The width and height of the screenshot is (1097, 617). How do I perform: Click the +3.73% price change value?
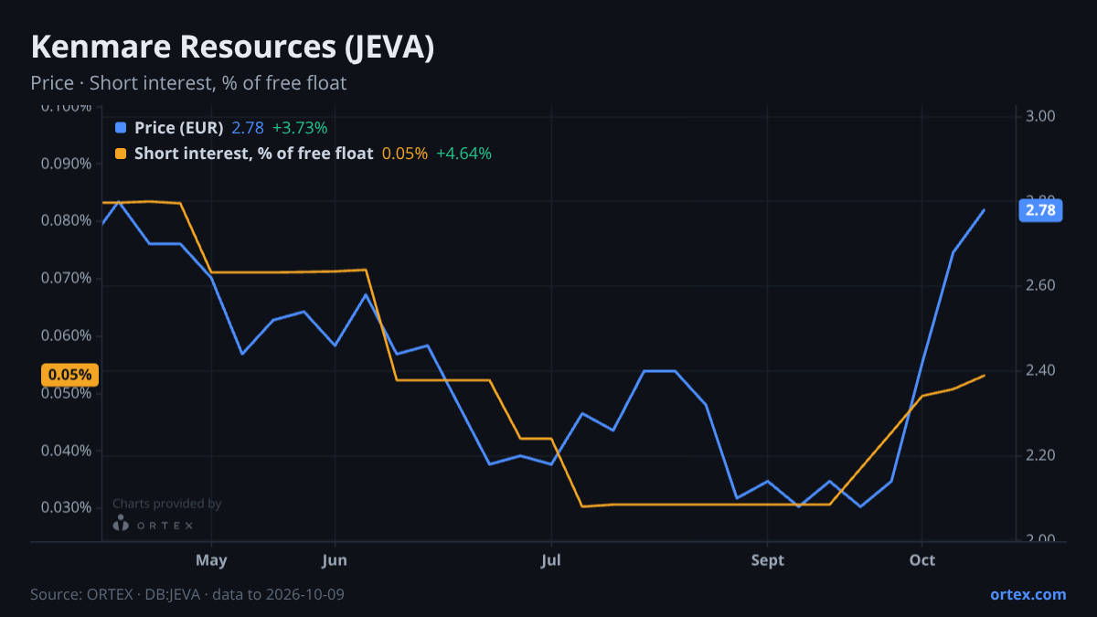[x=300, y=128]
